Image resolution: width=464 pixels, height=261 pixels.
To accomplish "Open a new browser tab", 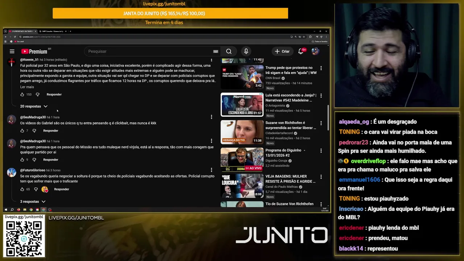I will [70, 31].
